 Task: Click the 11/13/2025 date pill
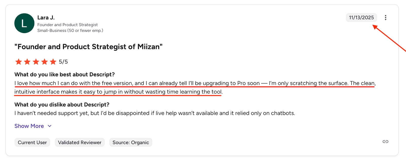click(361, 17)
